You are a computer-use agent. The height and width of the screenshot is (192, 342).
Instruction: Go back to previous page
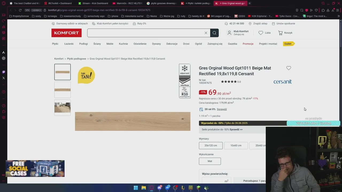pyautogui.click(x=11, y=10)
